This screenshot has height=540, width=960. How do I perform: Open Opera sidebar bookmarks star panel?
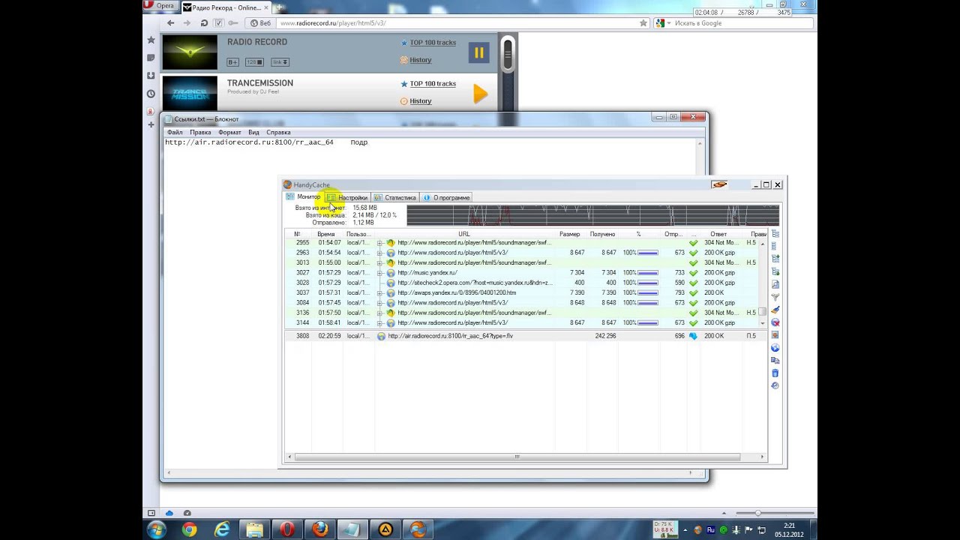pos(151,40)
